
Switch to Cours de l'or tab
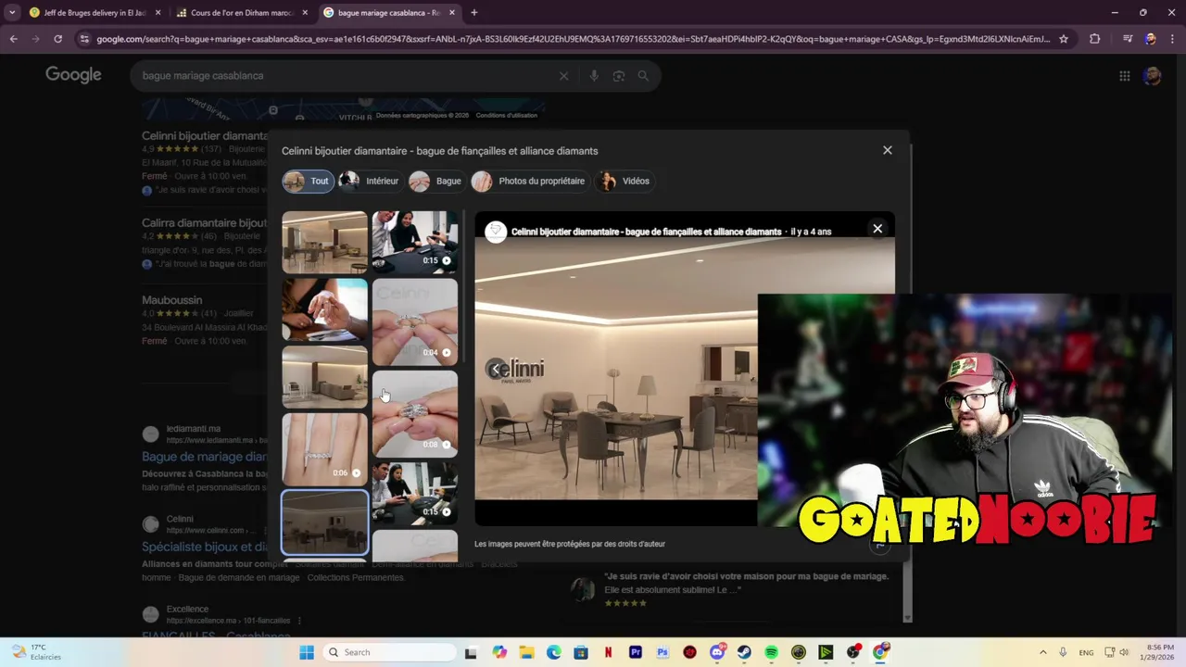(x=241, y=13)
